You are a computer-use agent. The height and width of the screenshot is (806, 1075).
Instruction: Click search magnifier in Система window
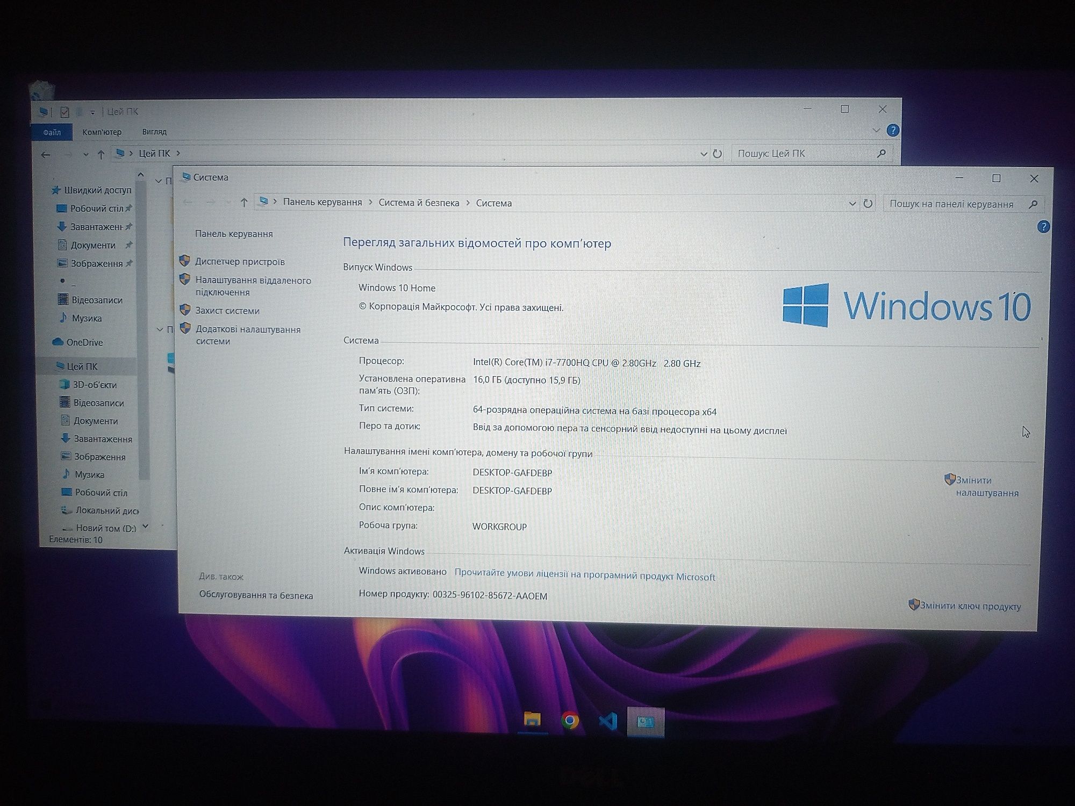click(x=1033, y=204)
